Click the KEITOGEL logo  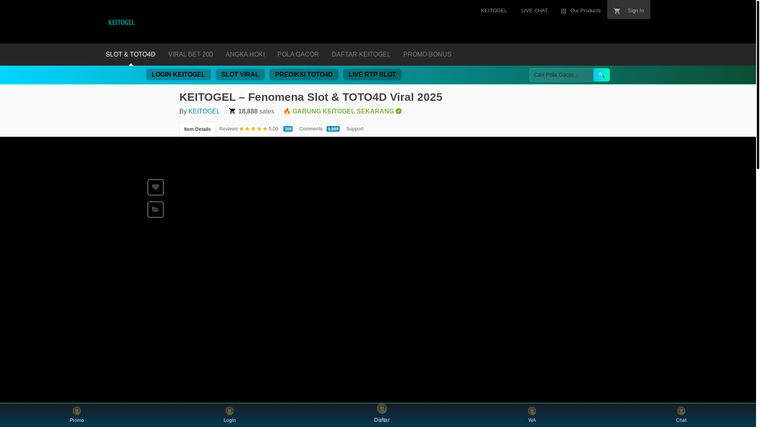pos(122,23)
